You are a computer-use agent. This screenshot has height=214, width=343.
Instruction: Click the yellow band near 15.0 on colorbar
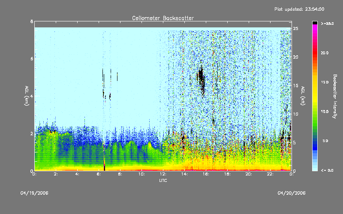[315, 83]
